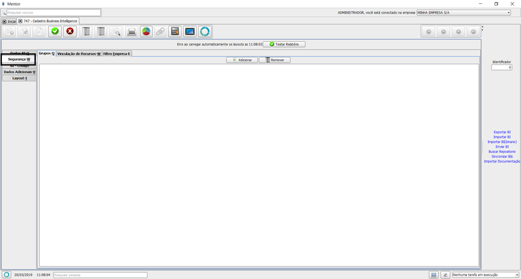Click the paperclip attachment icon

[160, 31]
